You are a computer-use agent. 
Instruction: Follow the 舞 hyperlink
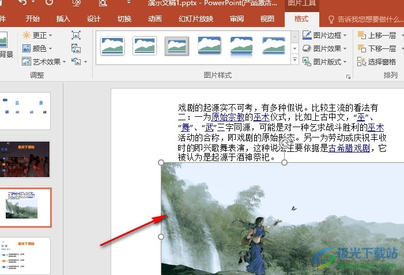(186, 127)
